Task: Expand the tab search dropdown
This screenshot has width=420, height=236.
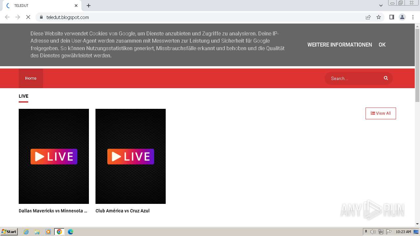Action: pyautogui.click(x=381, y=6)
